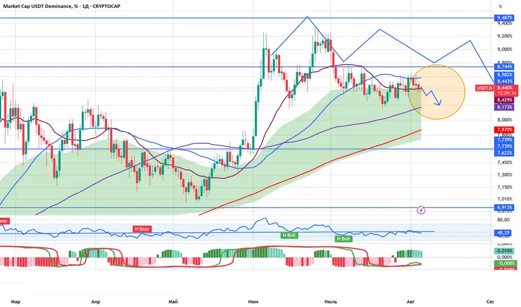Click the Июн month label on time axis

coord(253,301)
